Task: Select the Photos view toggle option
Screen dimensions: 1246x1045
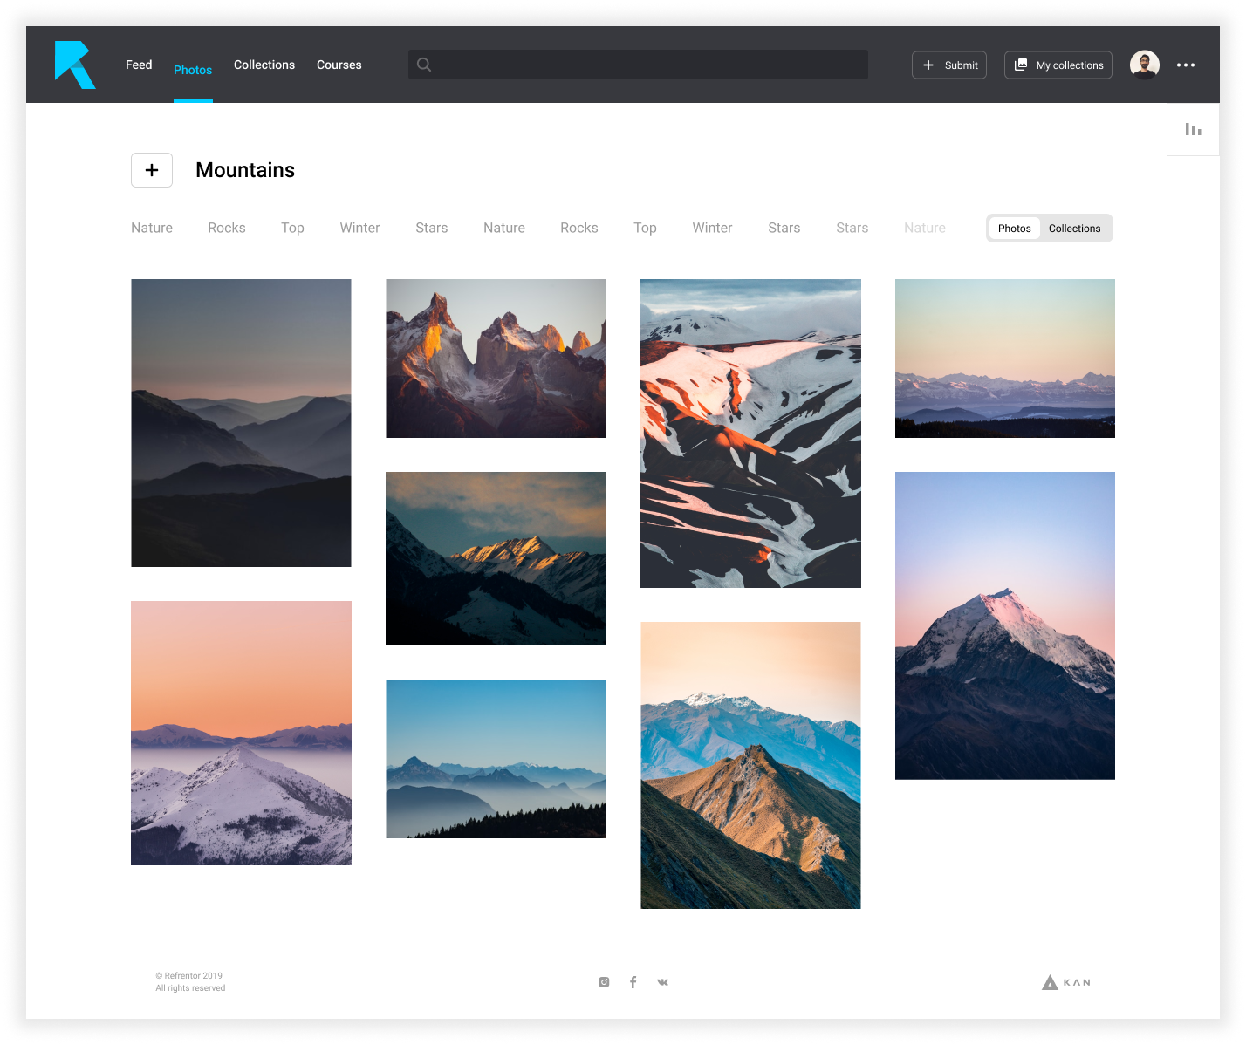Action: click(1014, 229)
